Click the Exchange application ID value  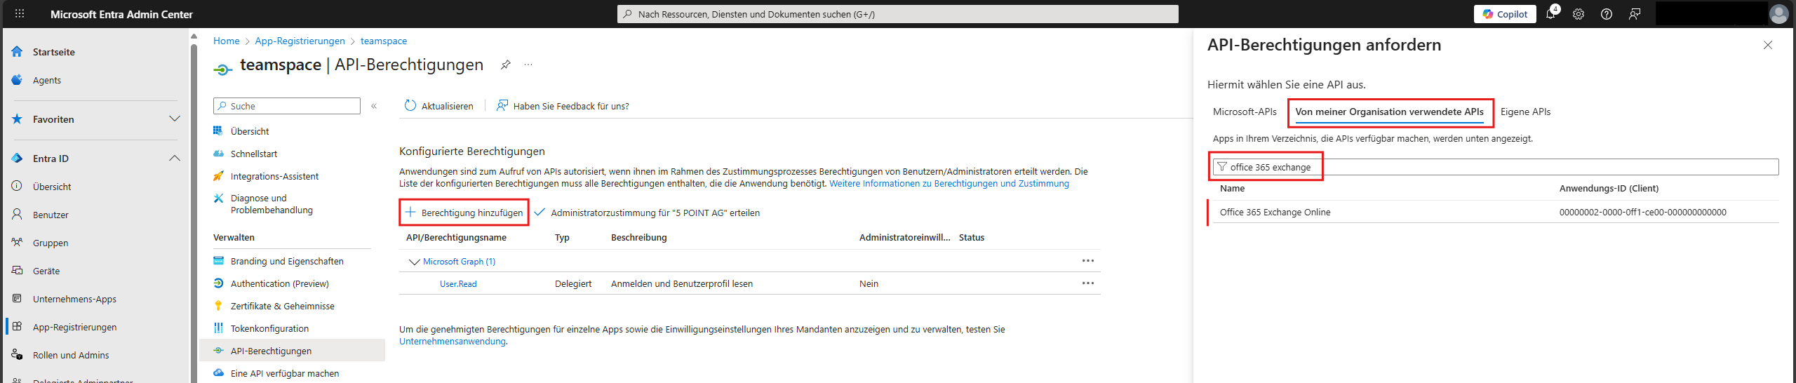[x=1642, y=212]
